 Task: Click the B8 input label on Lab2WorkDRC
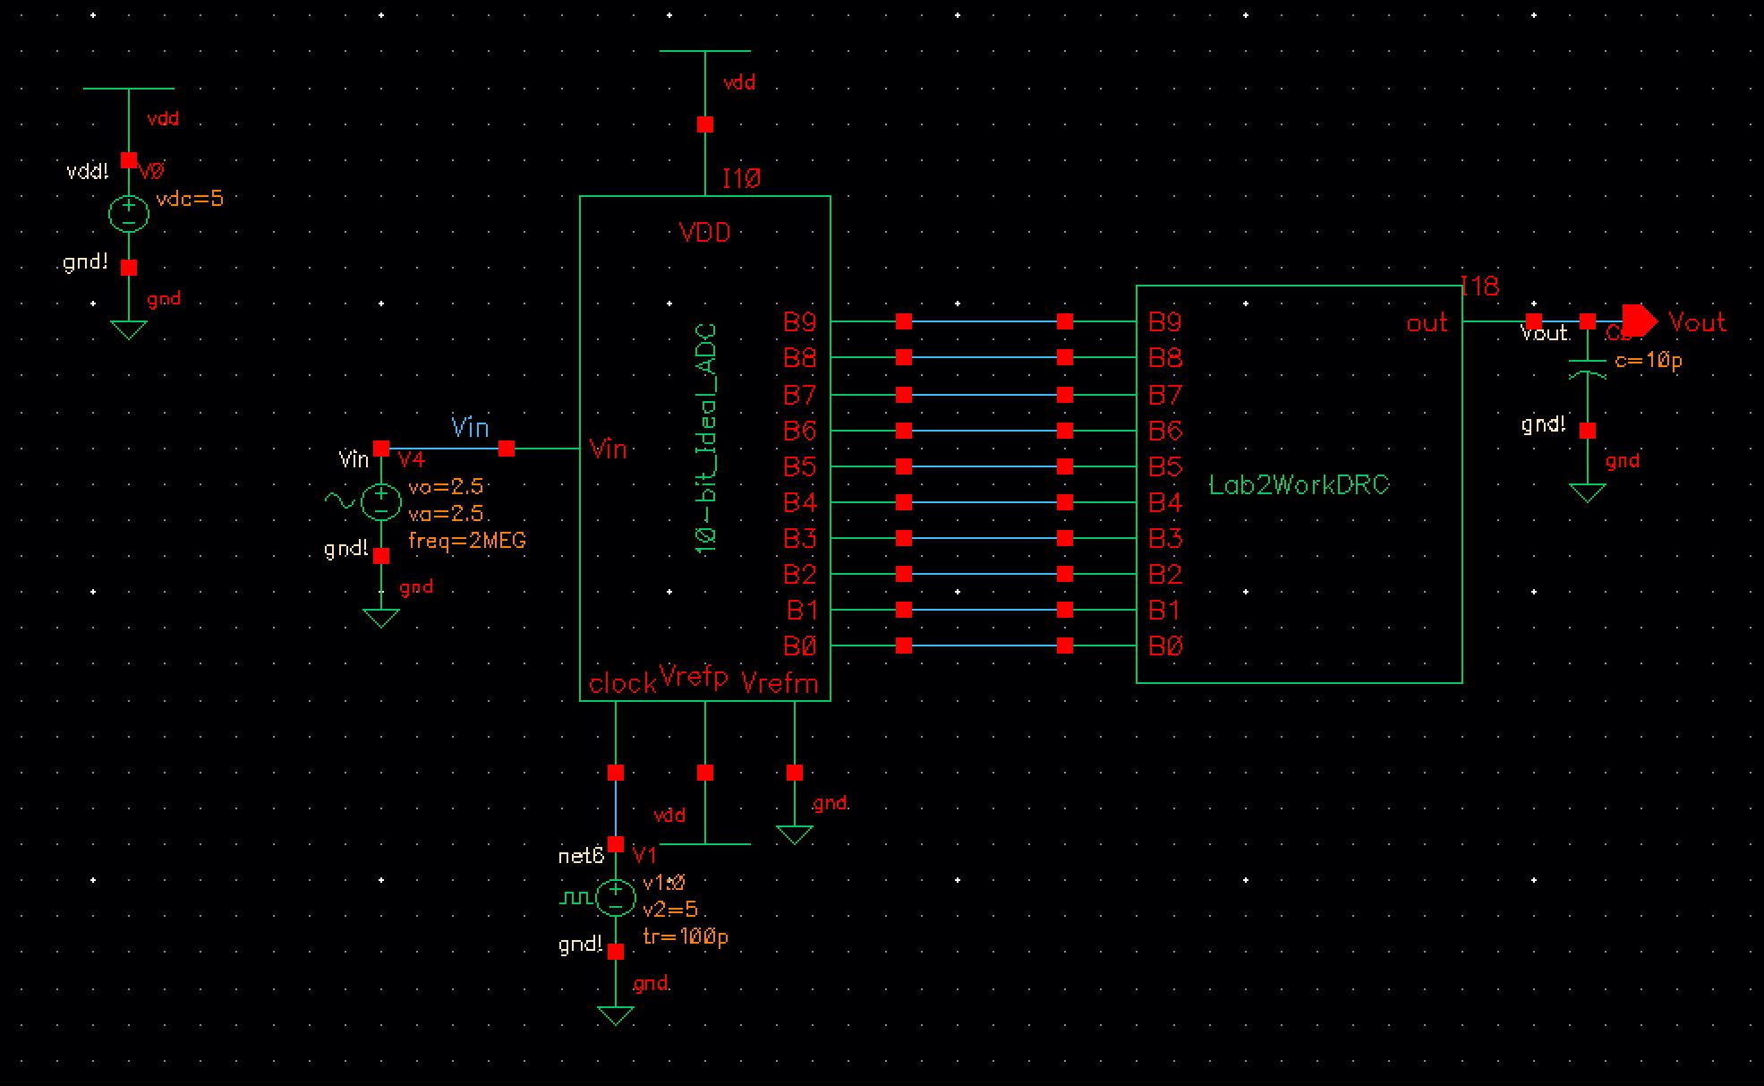(x=1165, y=357)
